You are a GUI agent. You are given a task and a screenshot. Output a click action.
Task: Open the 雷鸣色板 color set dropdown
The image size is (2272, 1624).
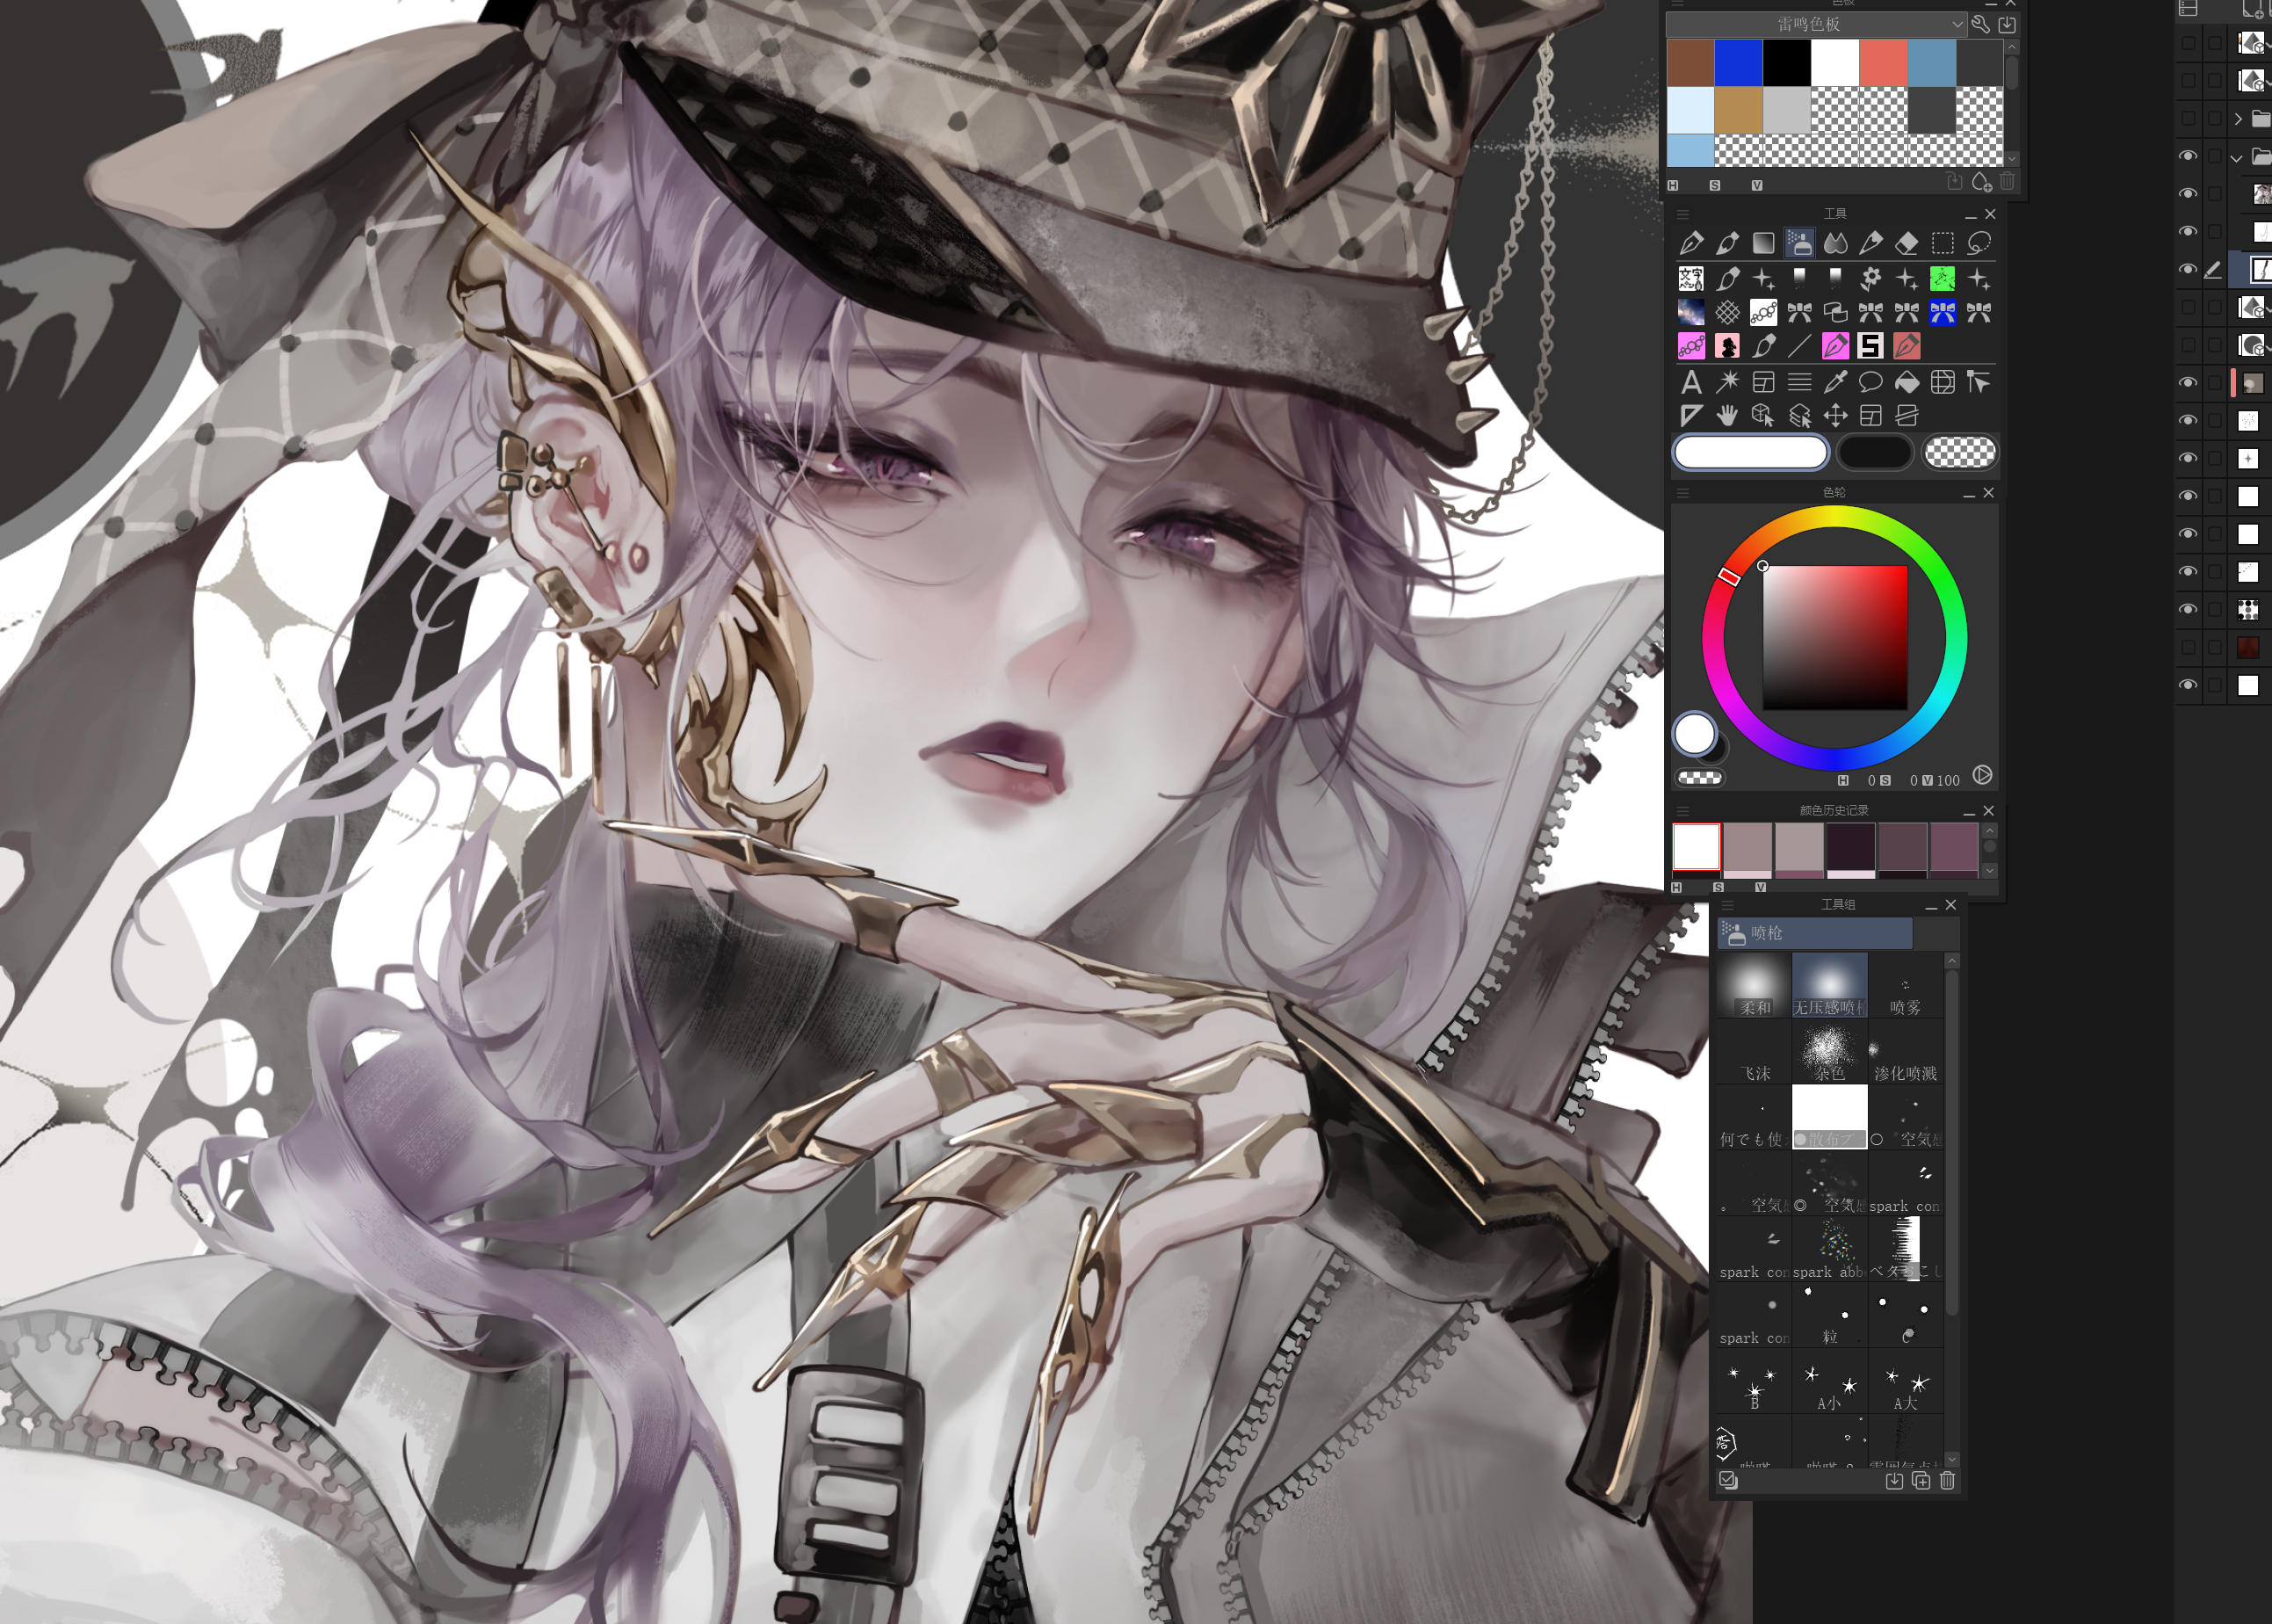click(x=1816, y=24)
